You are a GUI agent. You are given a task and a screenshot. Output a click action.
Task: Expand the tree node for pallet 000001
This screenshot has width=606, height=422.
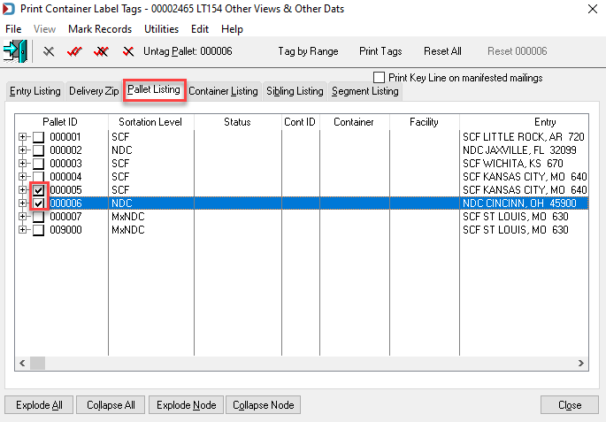(22, 137)
